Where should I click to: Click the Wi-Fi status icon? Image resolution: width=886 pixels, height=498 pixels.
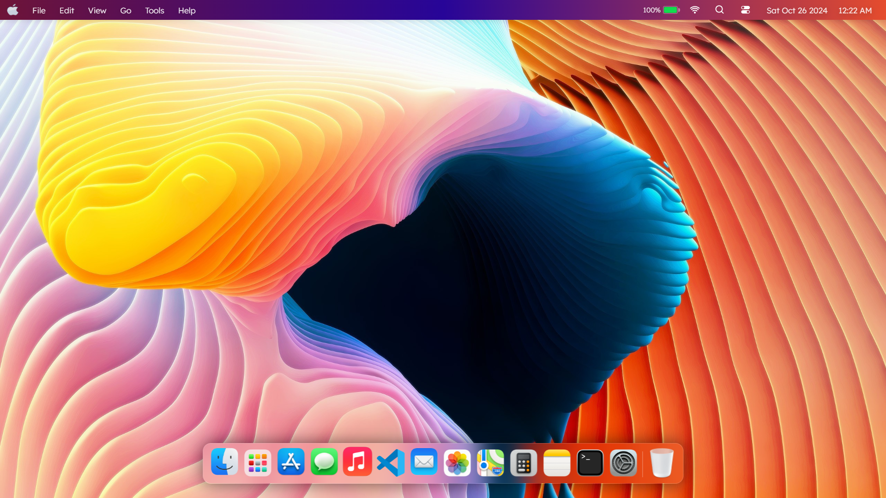694,10
